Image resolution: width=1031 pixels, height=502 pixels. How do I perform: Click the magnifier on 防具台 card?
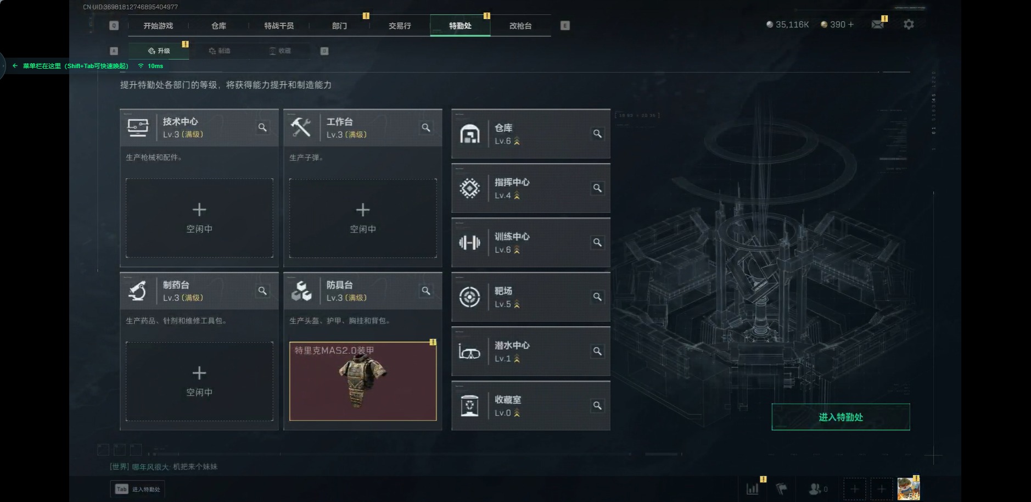click(x=426, y=291)
